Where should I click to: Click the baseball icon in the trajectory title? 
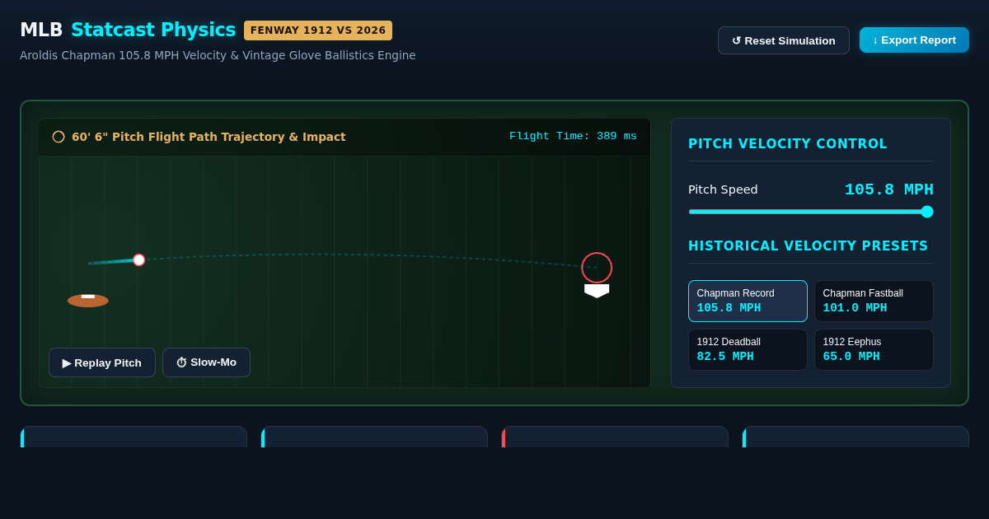(59, 137)
